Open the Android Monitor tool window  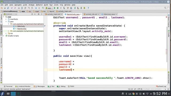[x=23, y=86]
